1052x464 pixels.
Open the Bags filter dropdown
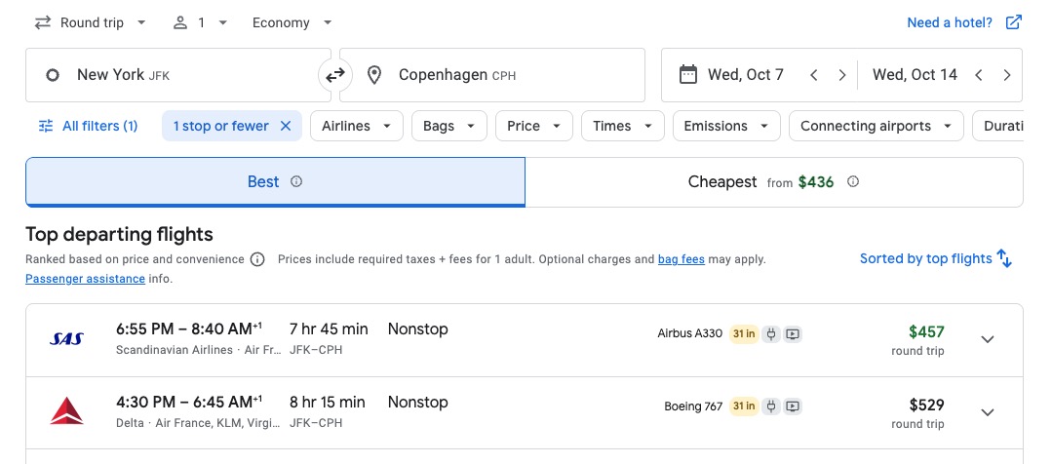(449, 126)
